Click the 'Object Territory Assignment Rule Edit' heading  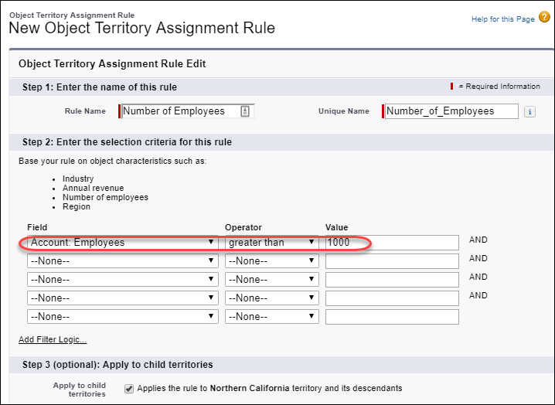(112, 63)
